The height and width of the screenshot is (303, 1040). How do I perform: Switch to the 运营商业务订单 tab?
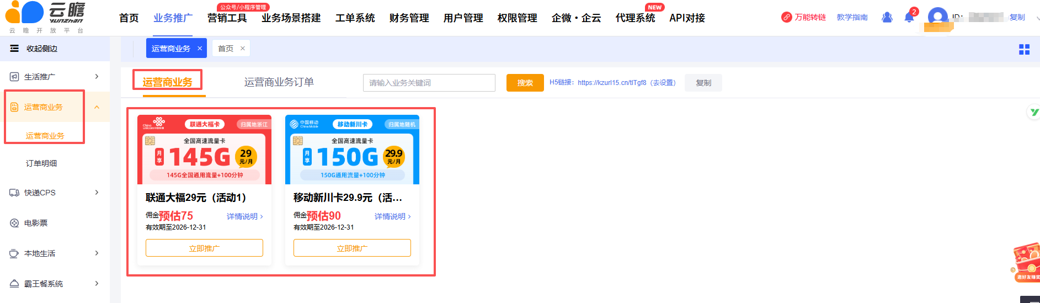279,82
